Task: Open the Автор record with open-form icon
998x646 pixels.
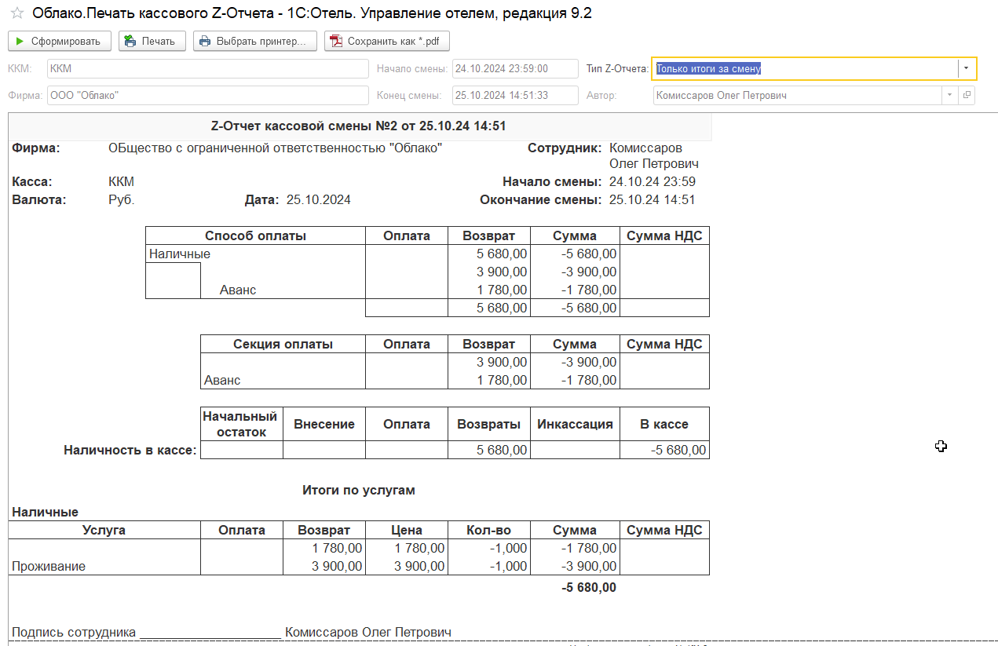Action: 967,95
